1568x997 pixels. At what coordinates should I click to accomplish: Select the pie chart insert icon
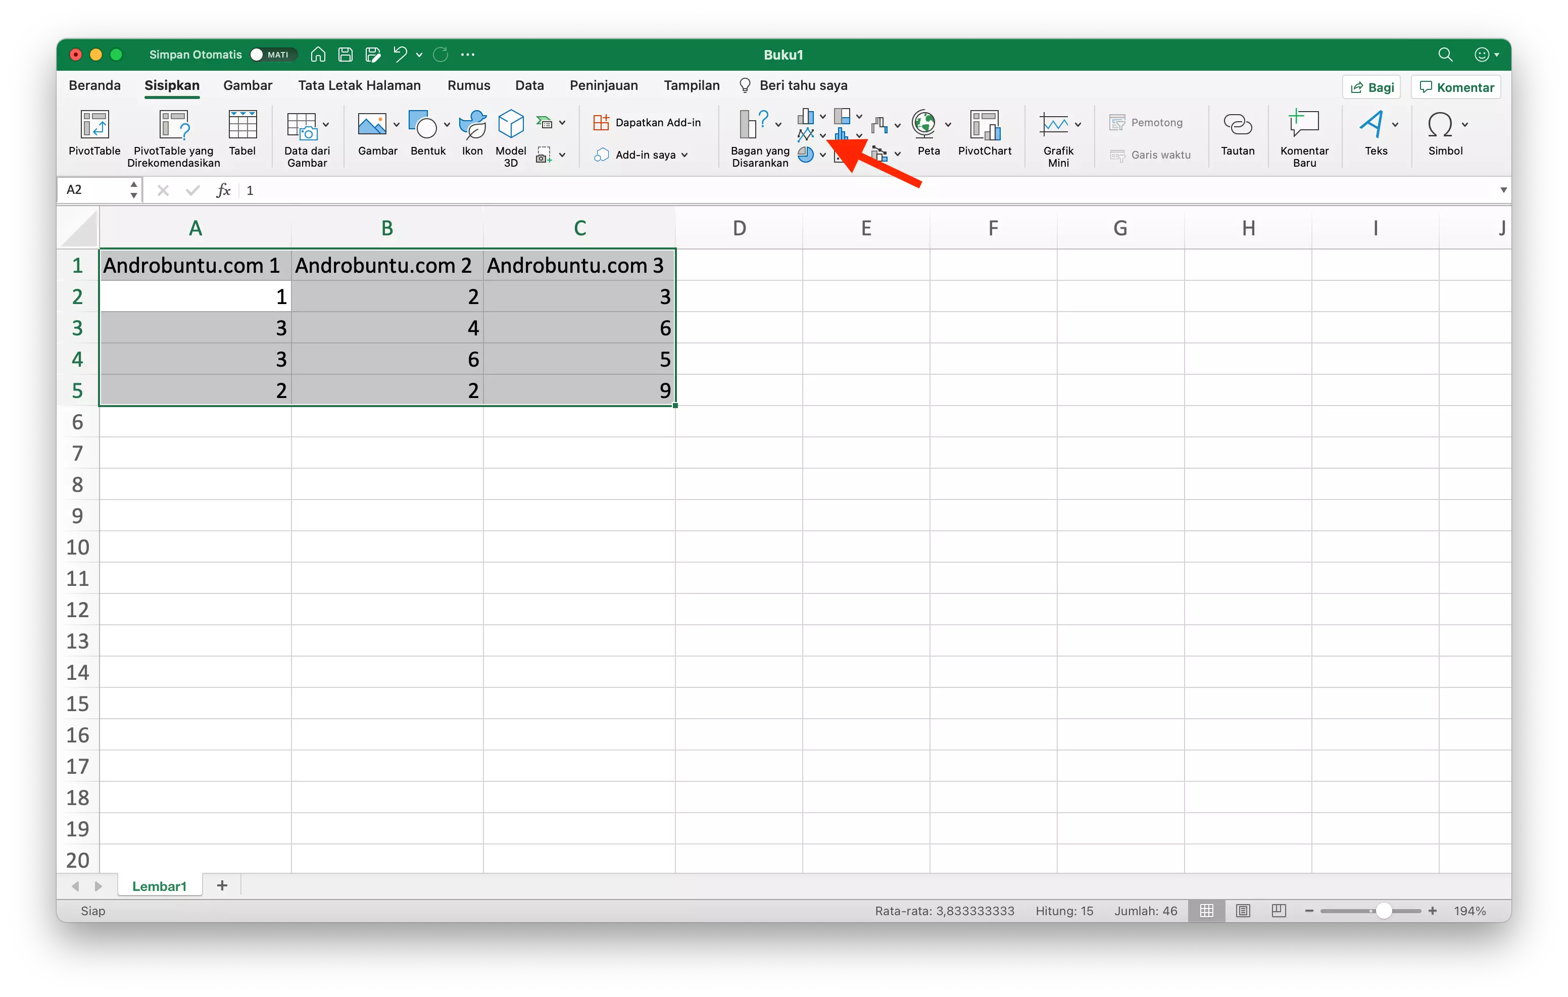point(807,155)
